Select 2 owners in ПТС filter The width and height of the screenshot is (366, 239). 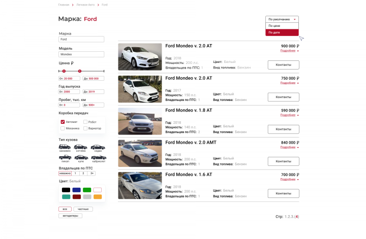[x=83, y=174]
